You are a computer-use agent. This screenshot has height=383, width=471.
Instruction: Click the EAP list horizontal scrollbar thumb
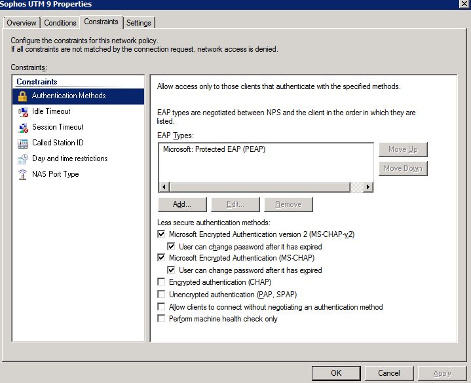(260, 187)
